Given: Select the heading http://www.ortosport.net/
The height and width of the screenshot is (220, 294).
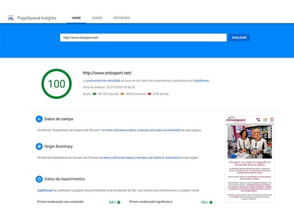Looking at the screenshot, I should [x=107, y=73].
